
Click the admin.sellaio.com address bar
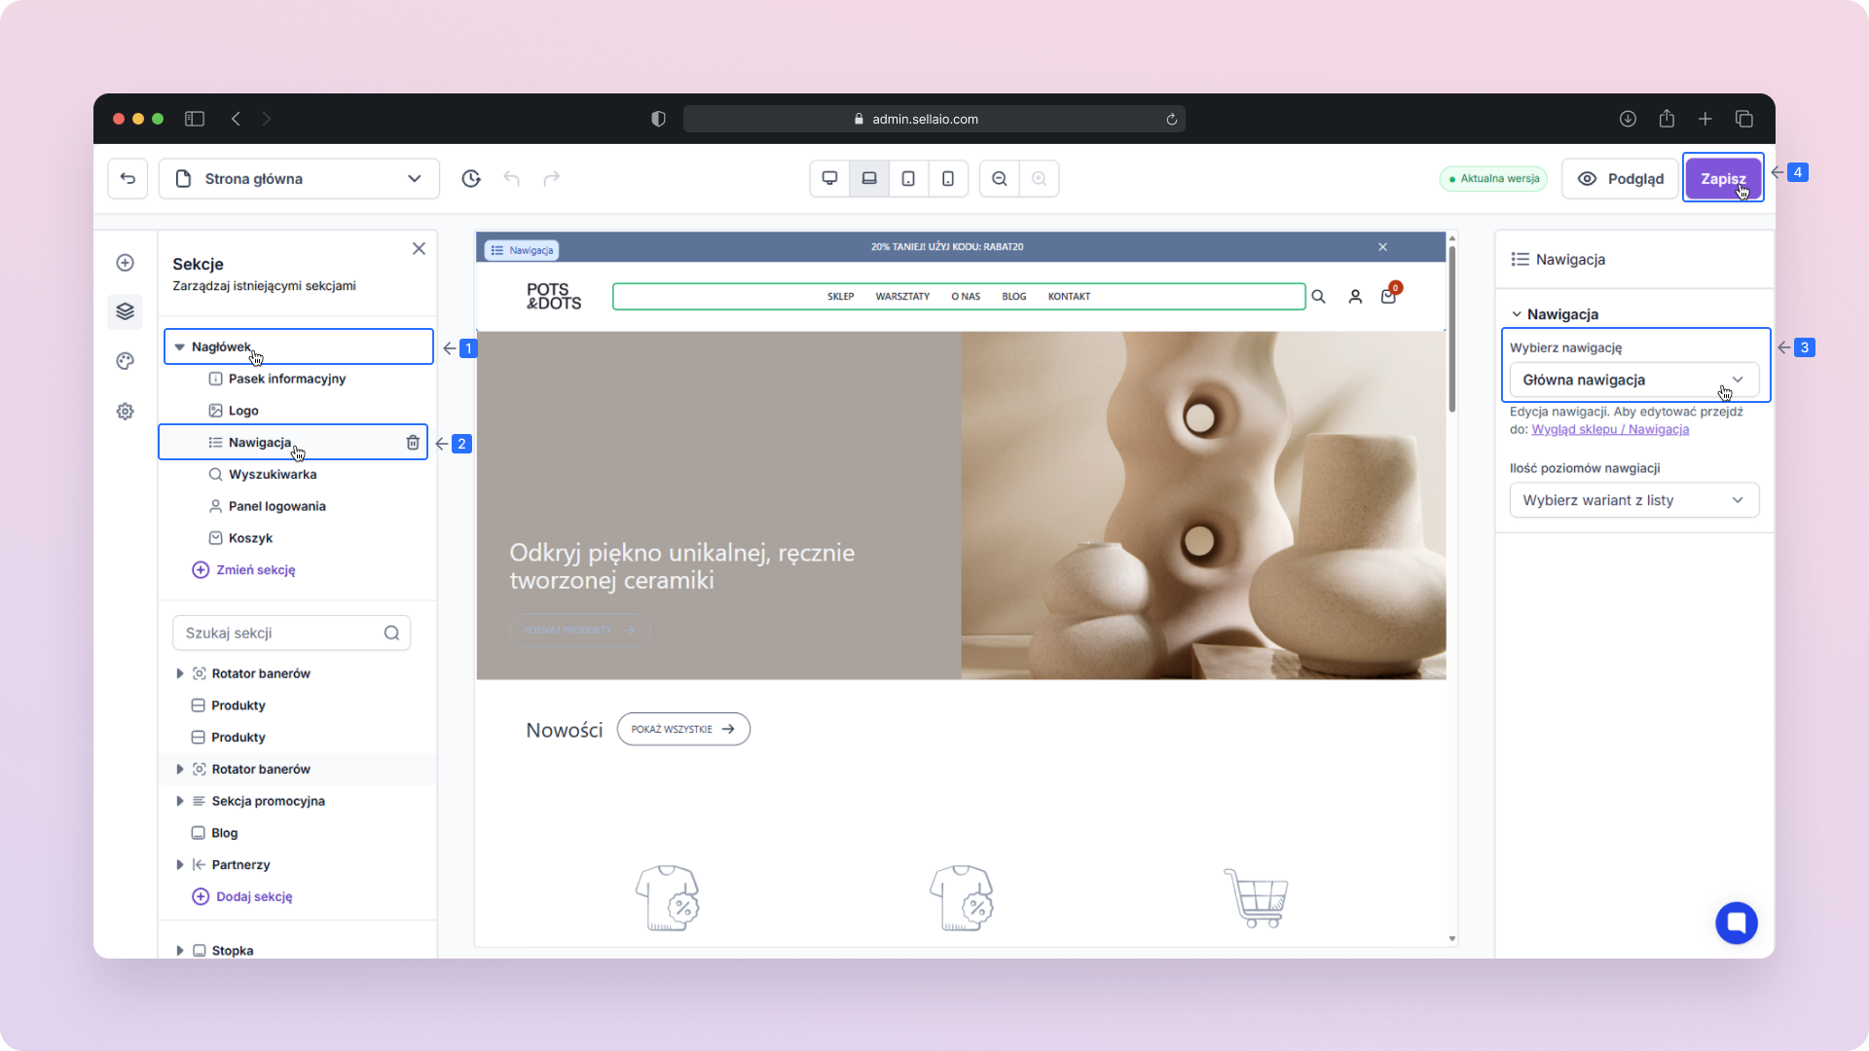tap(934, 119)
